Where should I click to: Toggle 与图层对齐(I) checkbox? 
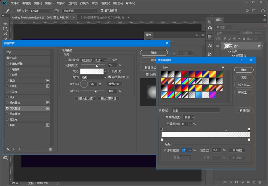(x=110, y=77)
